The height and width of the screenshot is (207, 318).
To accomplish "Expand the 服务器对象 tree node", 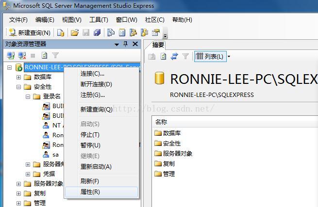I will click(x=18, y=184).
